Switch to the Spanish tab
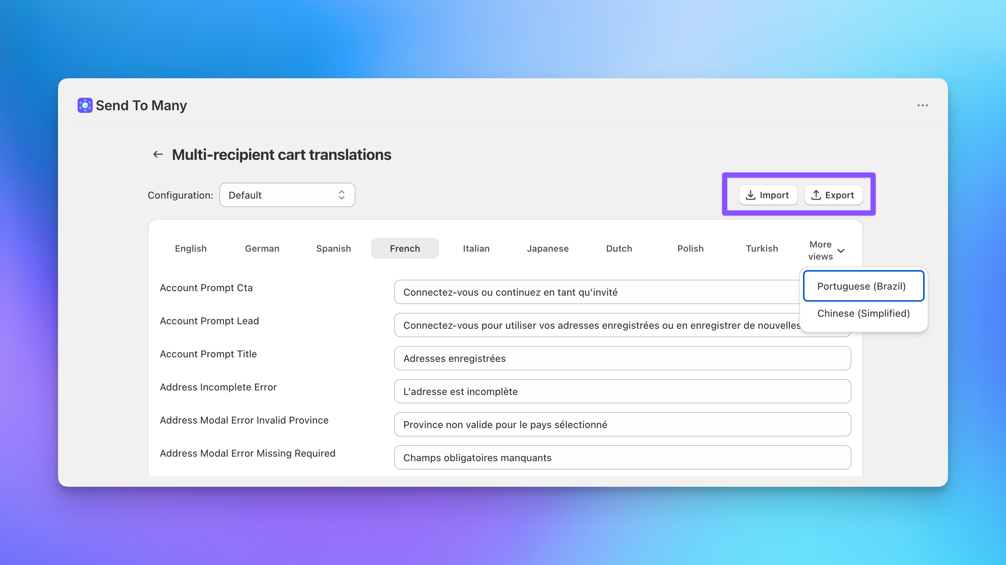Viewport: 1006px width, 565px height. coord(333,248)
